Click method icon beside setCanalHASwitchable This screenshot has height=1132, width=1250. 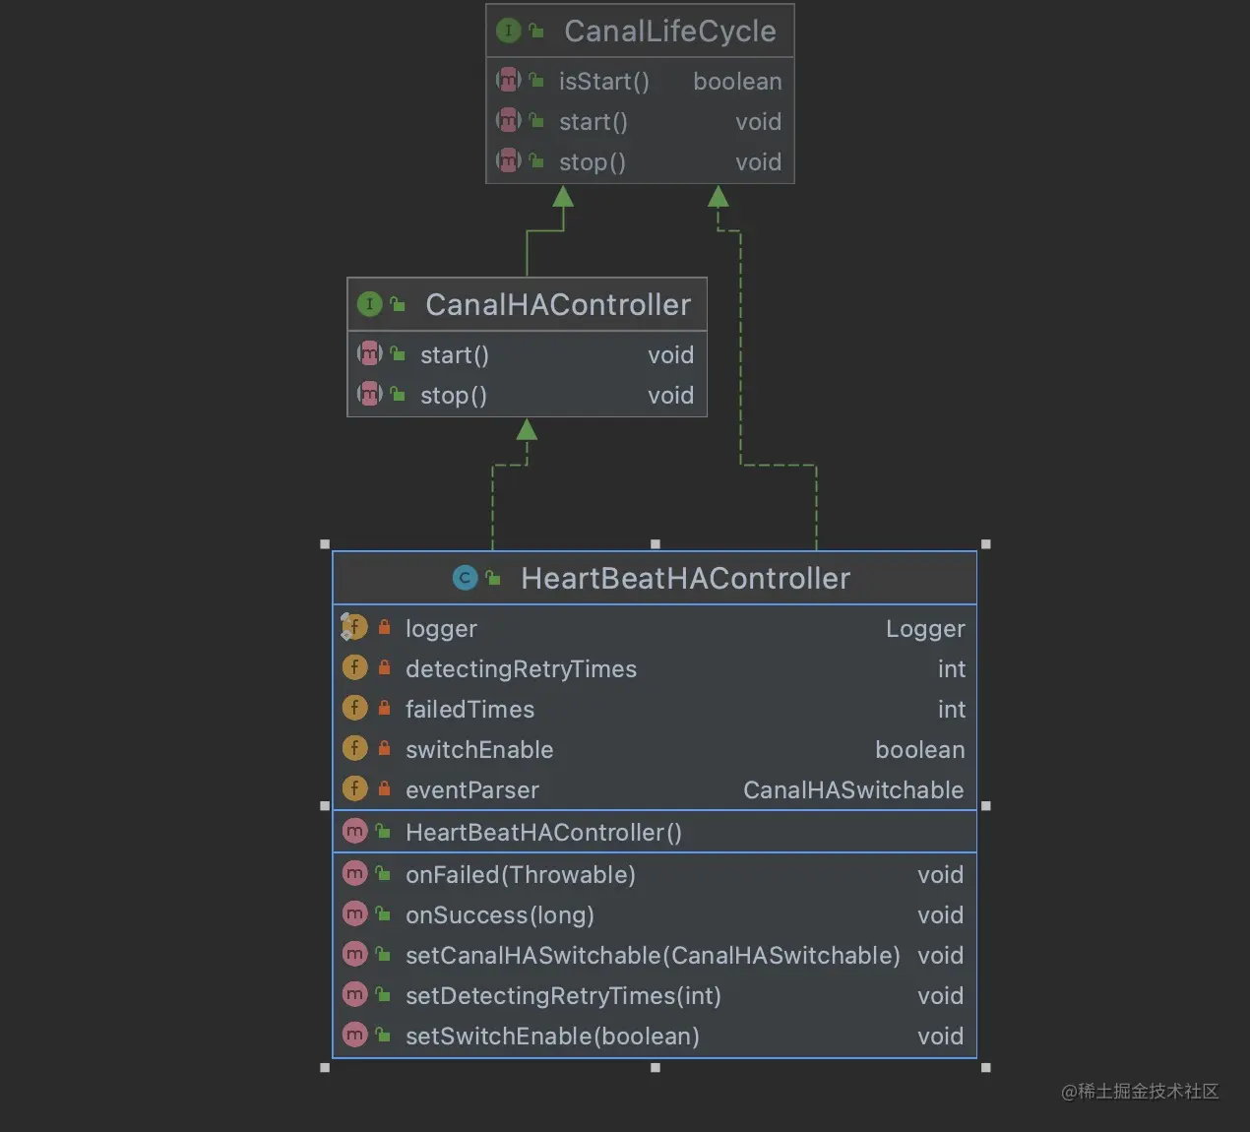click(x=354, y=954)
